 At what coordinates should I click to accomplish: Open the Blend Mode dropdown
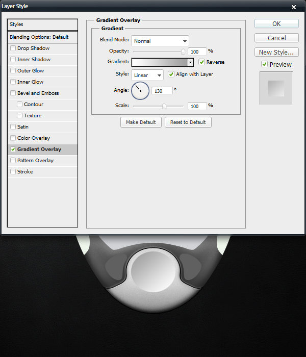pyautogui.click(x=160, y=41)
